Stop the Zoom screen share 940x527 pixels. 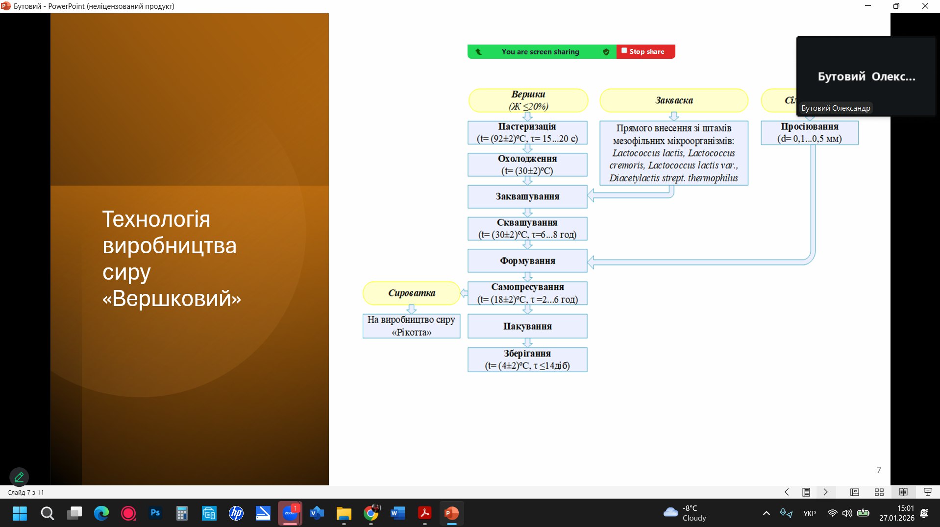(x=645, y=51)
